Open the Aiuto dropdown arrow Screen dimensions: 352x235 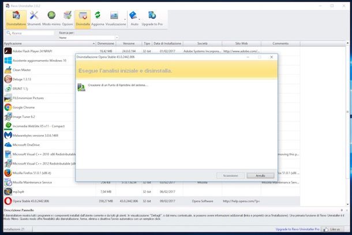coord(140,19)
